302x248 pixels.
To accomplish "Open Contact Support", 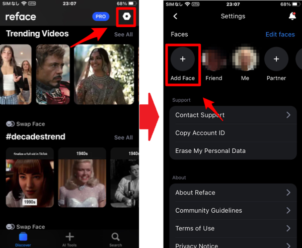I will pos(233,115).
